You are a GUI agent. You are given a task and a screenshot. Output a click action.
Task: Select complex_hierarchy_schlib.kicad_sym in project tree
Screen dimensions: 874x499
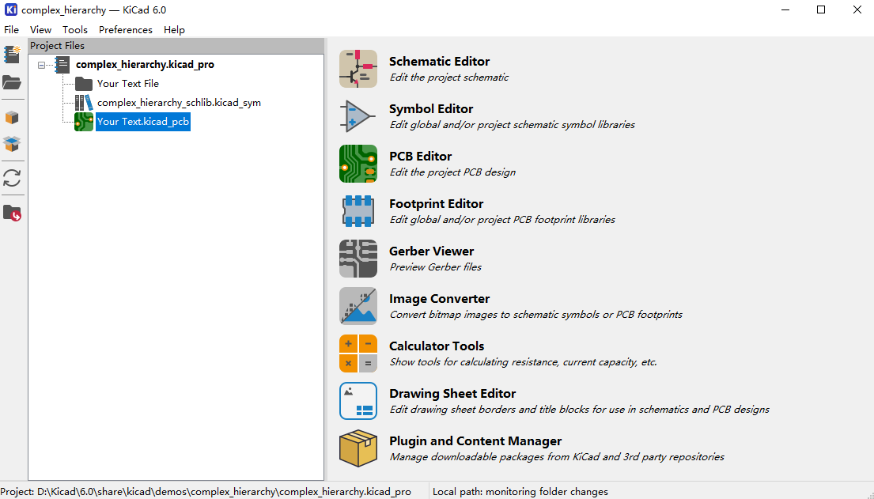coord(179,103)
